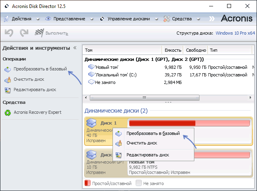Open the Представление menu
The height and width of the screenshot is (191, 257).
(x=69, y=19)
